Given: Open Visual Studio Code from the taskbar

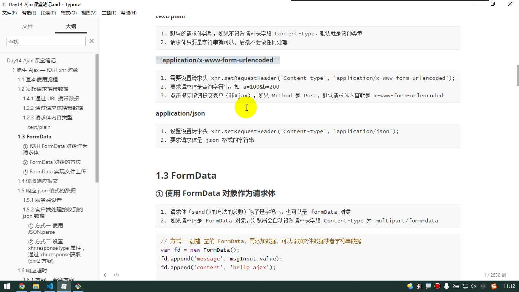Looking at the screenshot, I should pos(50,286).
